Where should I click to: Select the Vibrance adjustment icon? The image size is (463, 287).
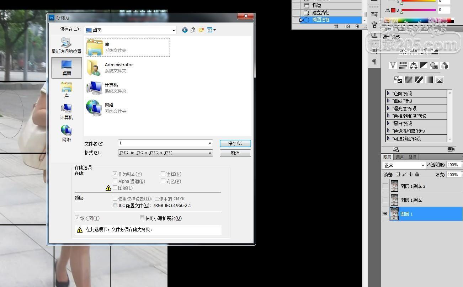(393, 65)
